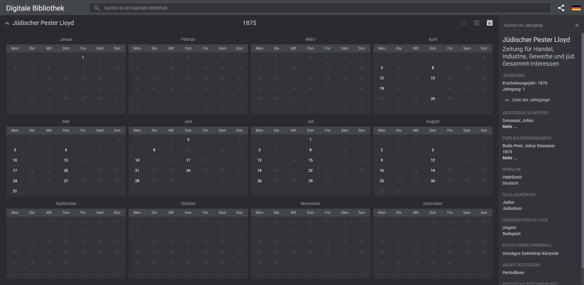Select the highlighted 14 June issue
The image size is (584, 285).
pos(137,160)
